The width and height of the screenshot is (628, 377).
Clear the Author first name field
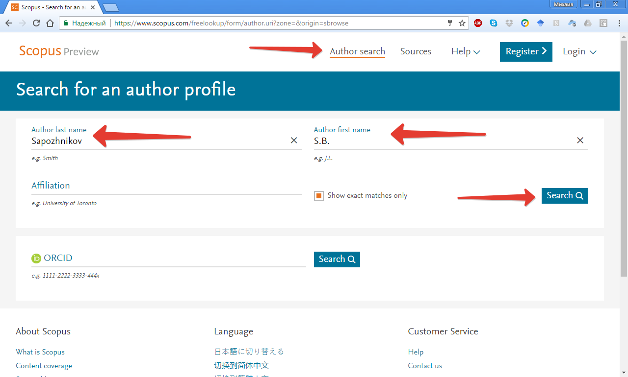coord(580,141)
